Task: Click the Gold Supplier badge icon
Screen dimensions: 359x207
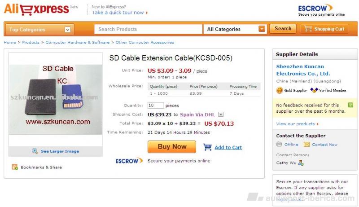Action: point(279,90)
